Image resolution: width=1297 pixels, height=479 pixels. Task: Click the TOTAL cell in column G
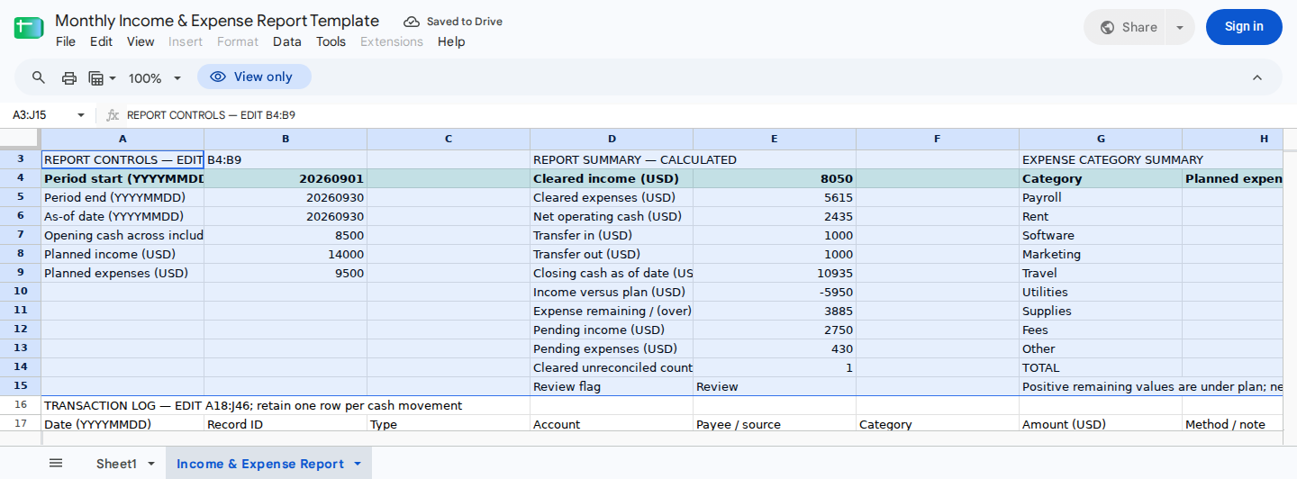click(x=1101, y=367)
